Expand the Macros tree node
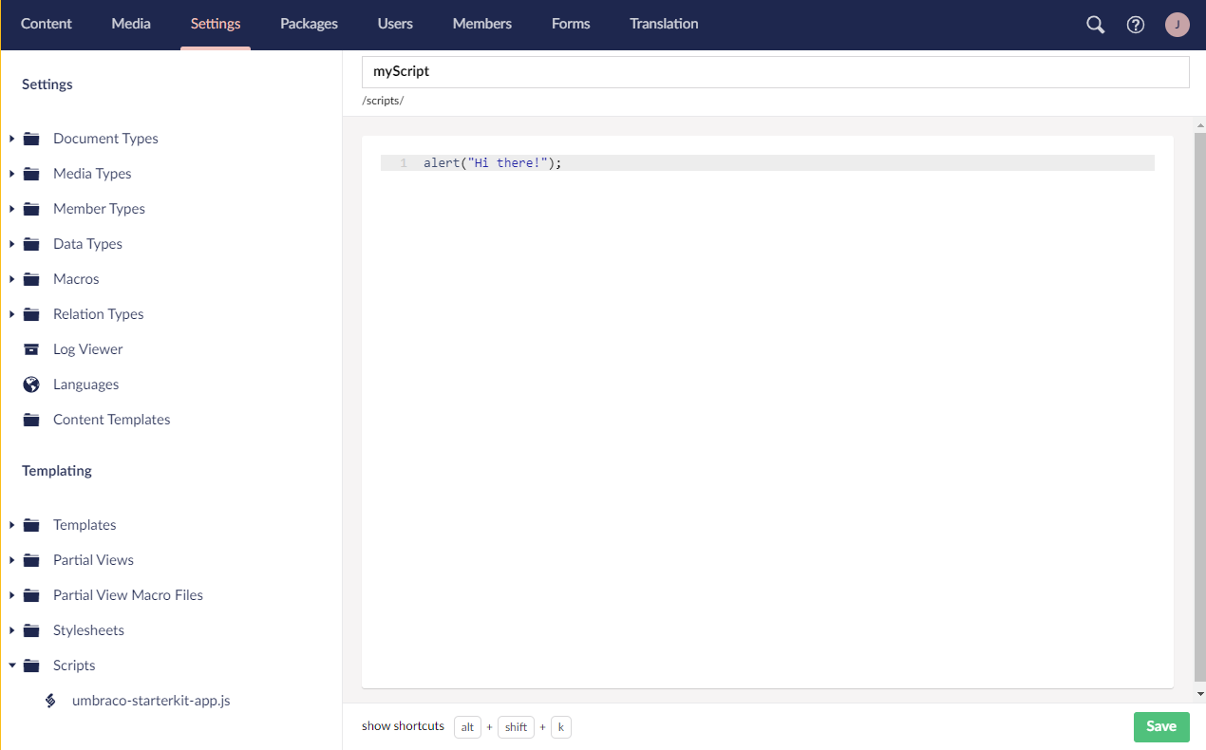The width and height of the screenshot is (1206, 750). tap(11, 279)
